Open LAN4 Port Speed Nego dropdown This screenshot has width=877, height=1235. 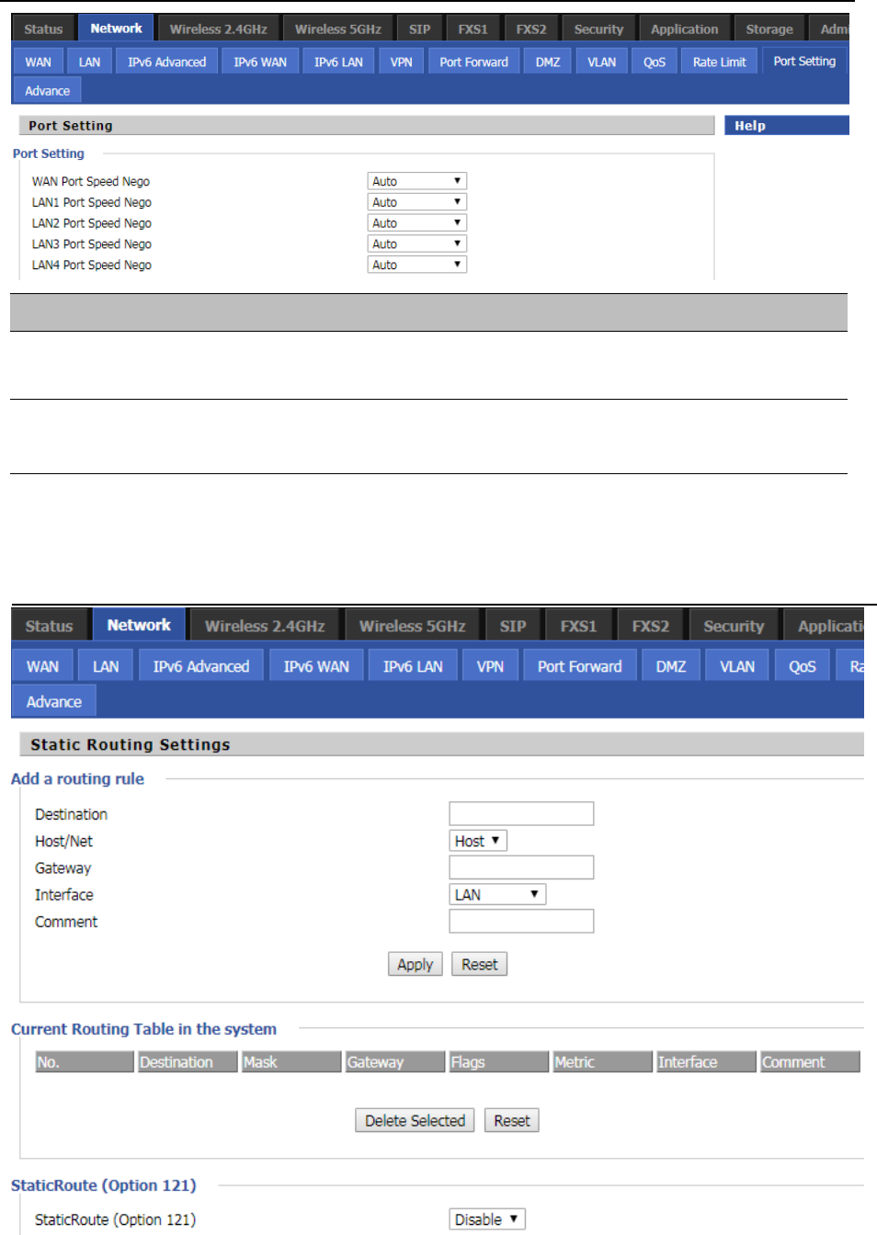point(417,265)
